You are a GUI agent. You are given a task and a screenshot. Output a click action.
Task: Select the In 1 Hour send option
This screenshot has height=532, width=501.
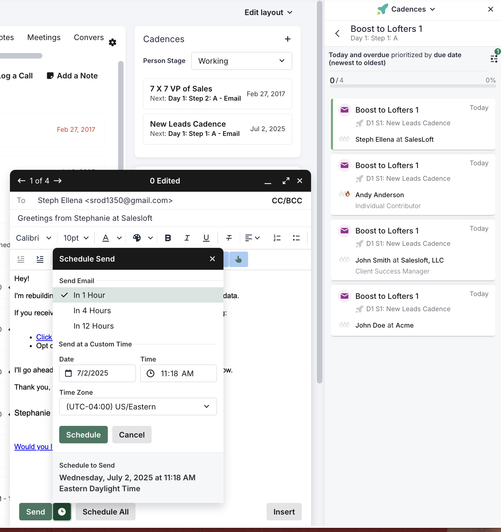138,295
